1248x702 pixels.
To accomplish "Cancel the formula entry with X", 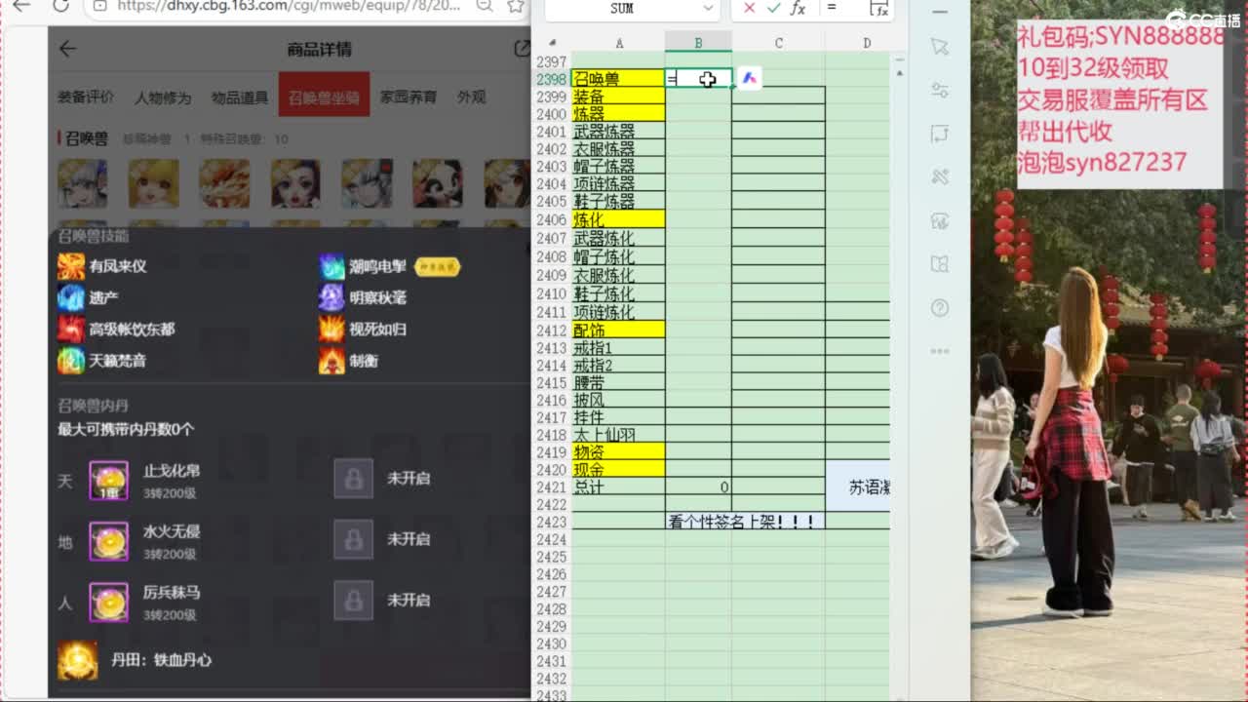I will [749, 9].
